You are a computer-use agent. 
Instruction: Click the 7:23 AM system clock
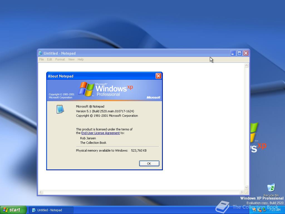click(x=275, y=210)
